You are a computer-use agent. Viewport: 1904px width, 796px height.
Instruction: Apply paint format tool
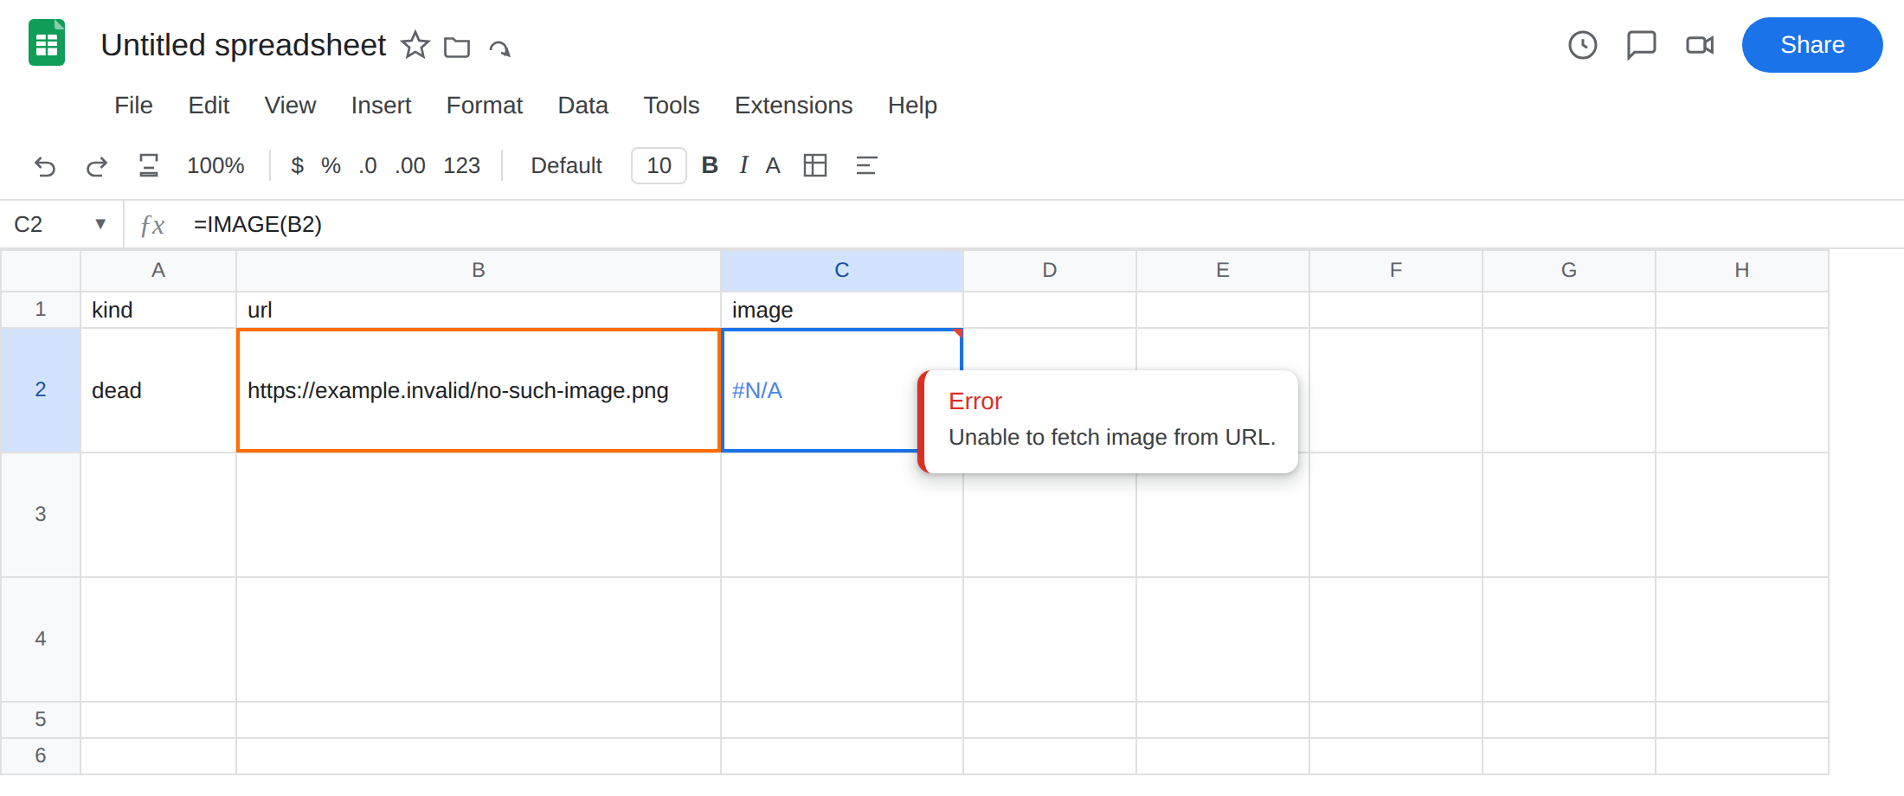(x=149, y=165)
